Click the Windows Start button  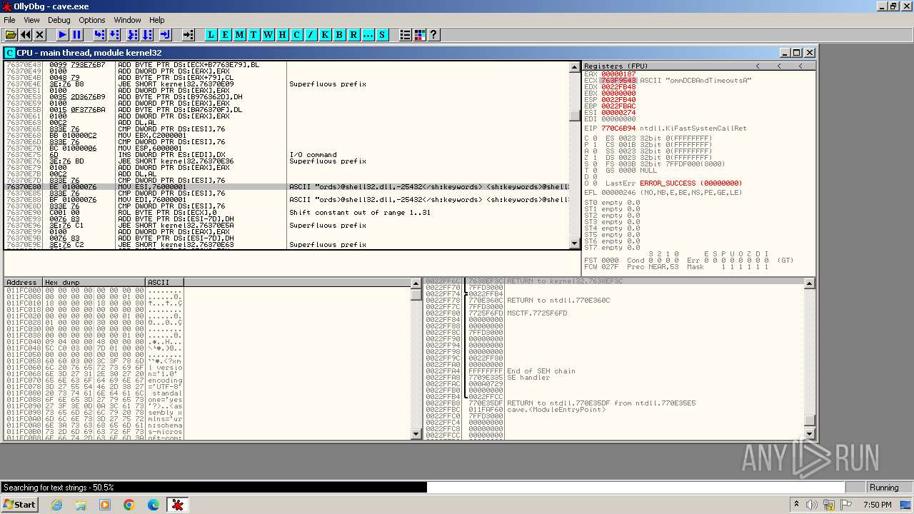20,505
